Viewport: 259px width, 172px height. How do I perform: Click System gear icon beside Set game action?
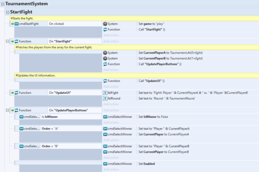[105, 24]
